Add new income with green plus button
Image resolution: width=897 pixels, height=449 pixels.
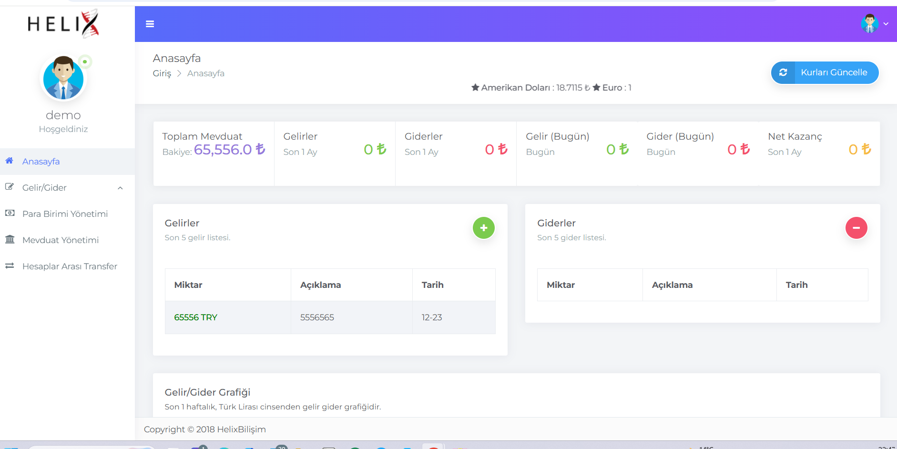point(483,228)
